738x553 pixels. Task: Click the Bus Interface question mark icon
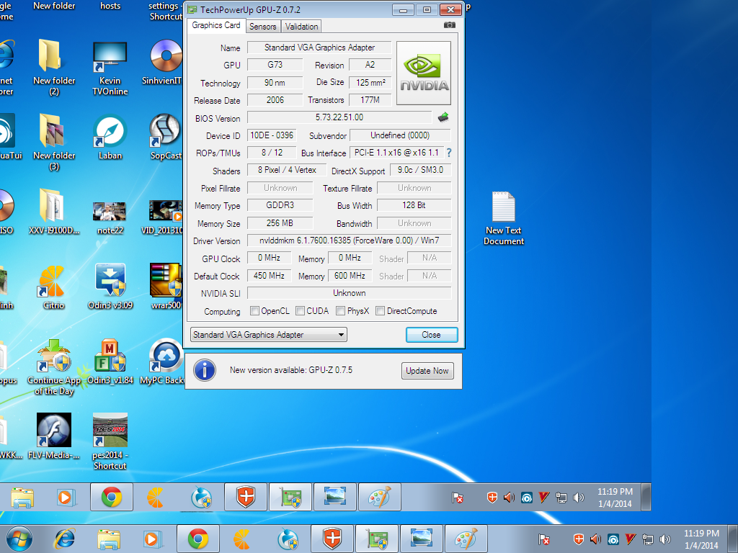point(449,153)
